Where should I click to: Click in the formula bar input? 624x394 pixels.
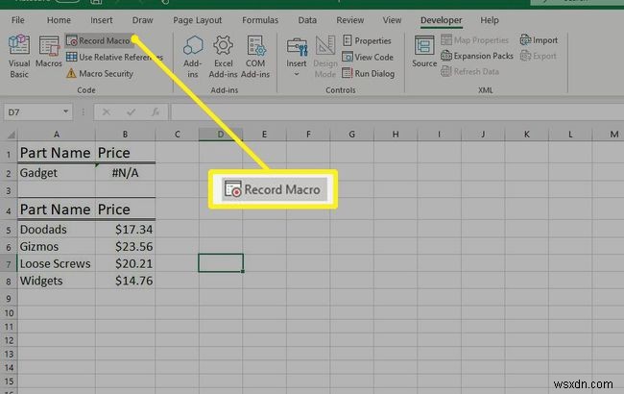[x=397, y=112]
